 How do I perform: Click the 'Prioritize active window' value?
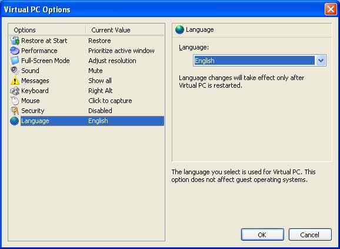(x=121, y=51)
